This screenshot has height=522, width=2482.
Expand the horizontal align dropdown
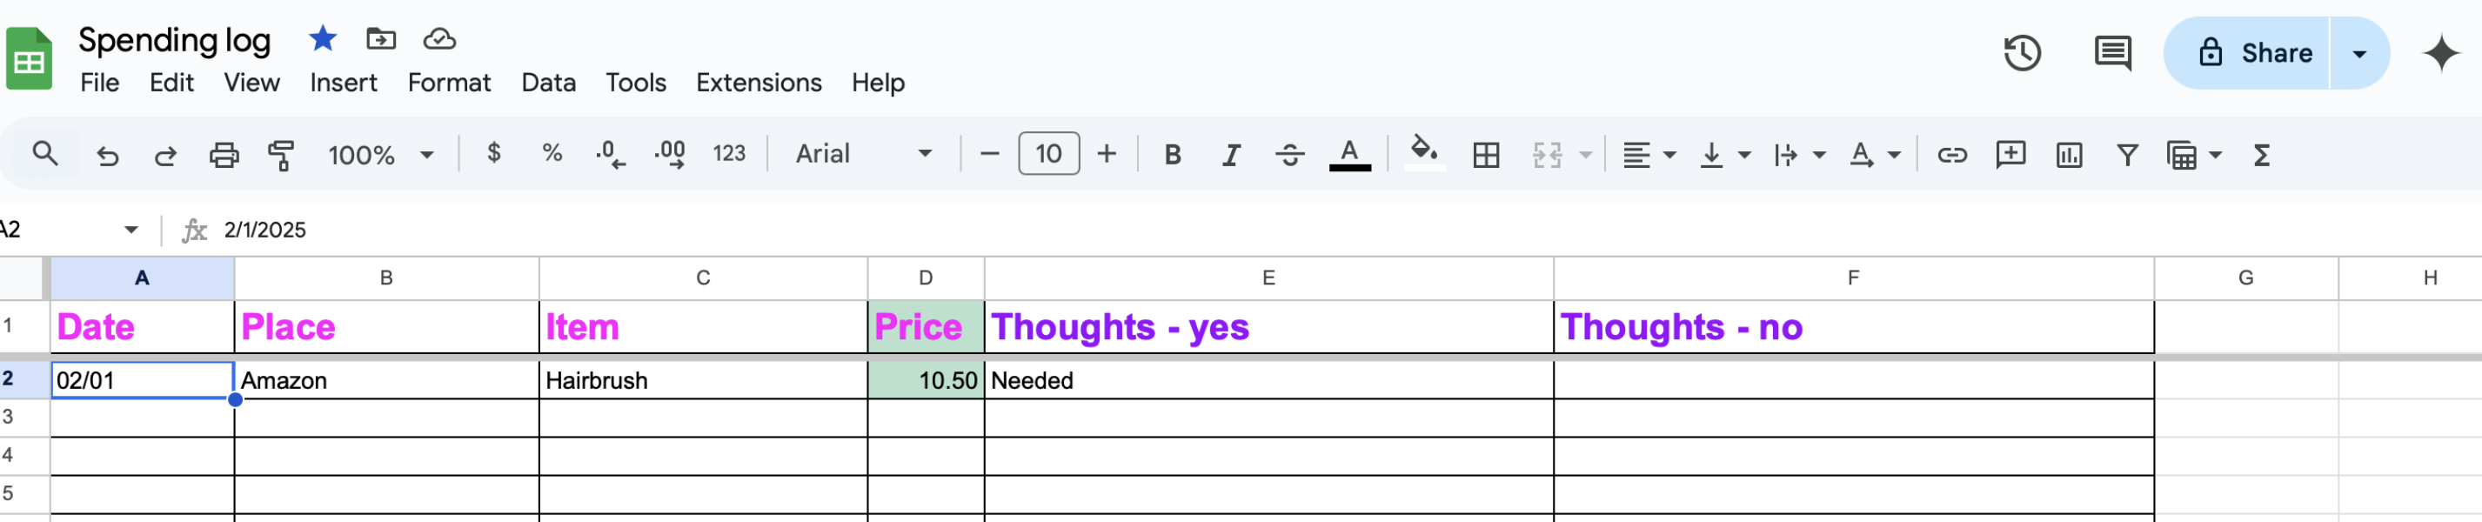click(x=1648, y=154)
